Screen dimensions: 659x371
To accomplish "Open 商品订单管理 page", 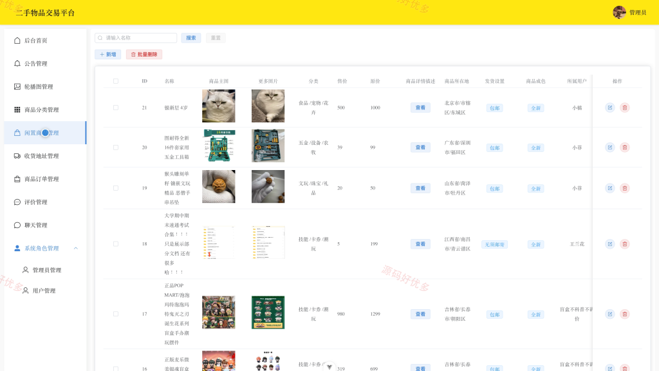I will tap(45, 179).
